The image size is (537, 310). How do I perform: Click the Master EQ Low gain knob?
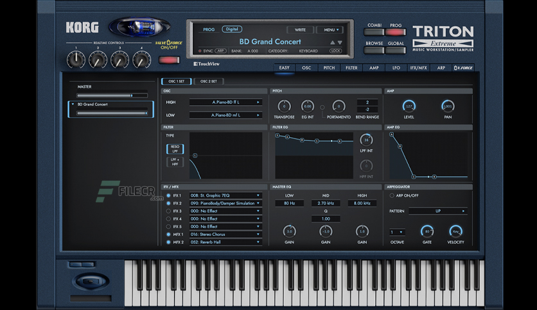tap(290, 231)
